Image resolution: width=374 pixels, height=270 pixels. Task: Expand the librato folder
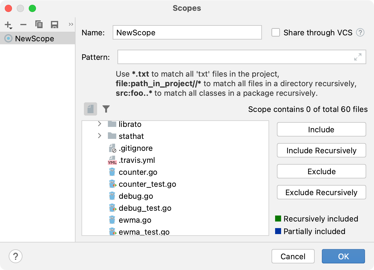pyautogui.click(x=100, y=124)
